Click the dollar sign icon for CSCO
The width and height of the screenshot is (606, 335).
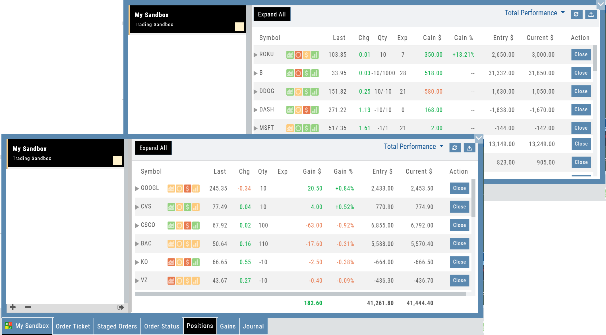tap(187, 226)
